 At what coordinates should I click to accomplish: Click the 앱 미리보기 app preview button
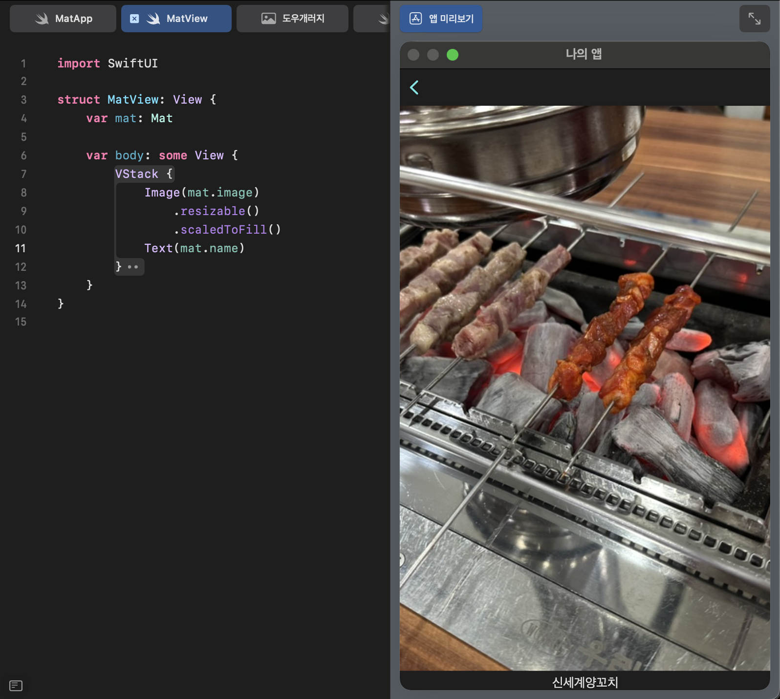coord(441,19)
